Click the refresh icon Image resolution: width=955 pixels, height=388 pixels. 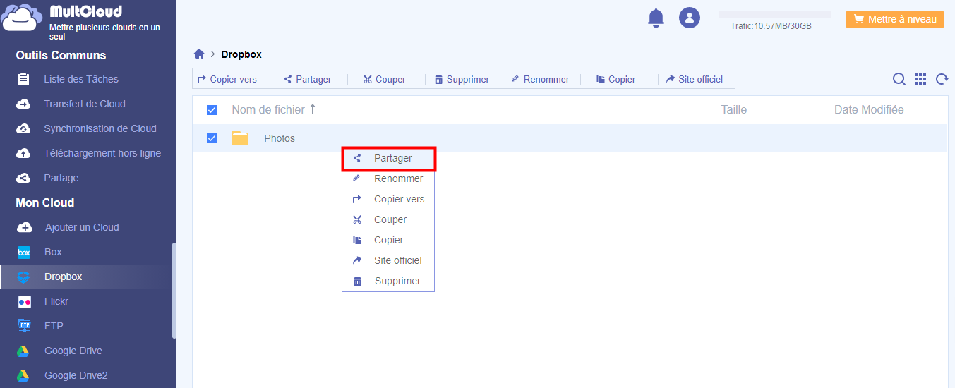coord(942,79)
